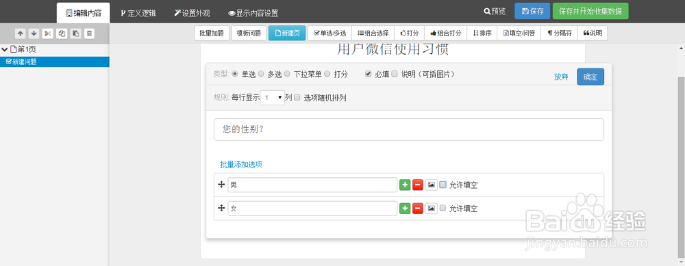Click the question title field 您的性别？
Viewport: 685px width, 266px height.
[409, 129]
